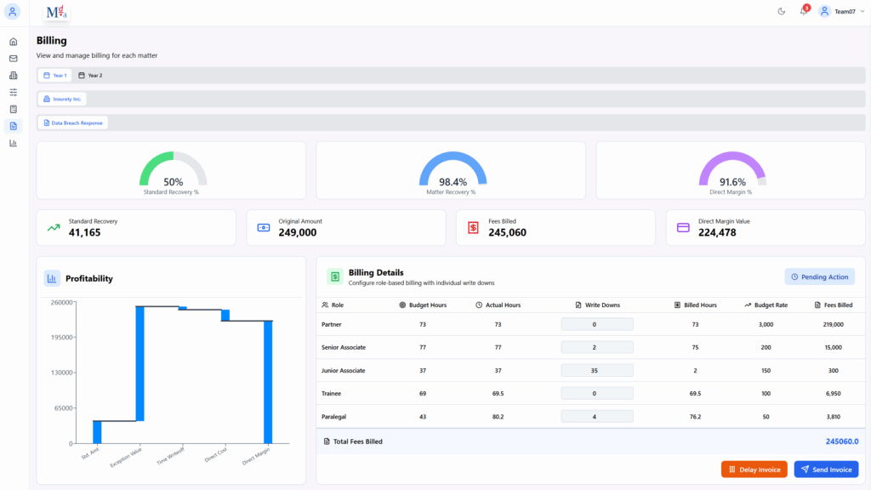Click the Paralegal write downs input
This screenshot has height=490, width=871.
coord(597,417)
